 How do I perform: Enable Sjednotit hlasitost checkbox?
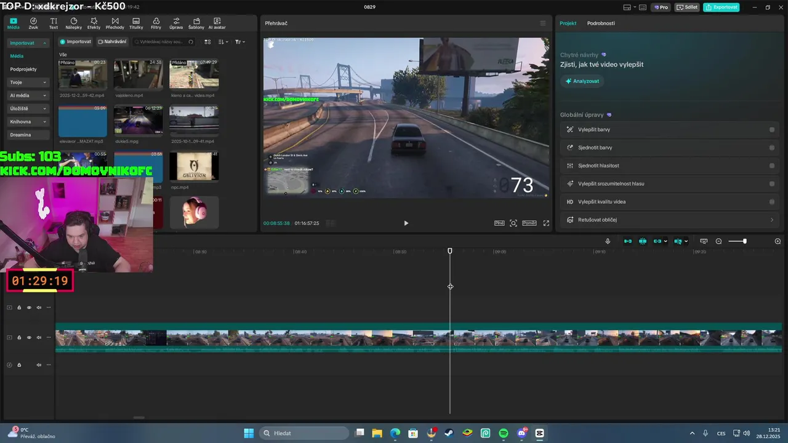pyautogui.click(x=772, y=166)
